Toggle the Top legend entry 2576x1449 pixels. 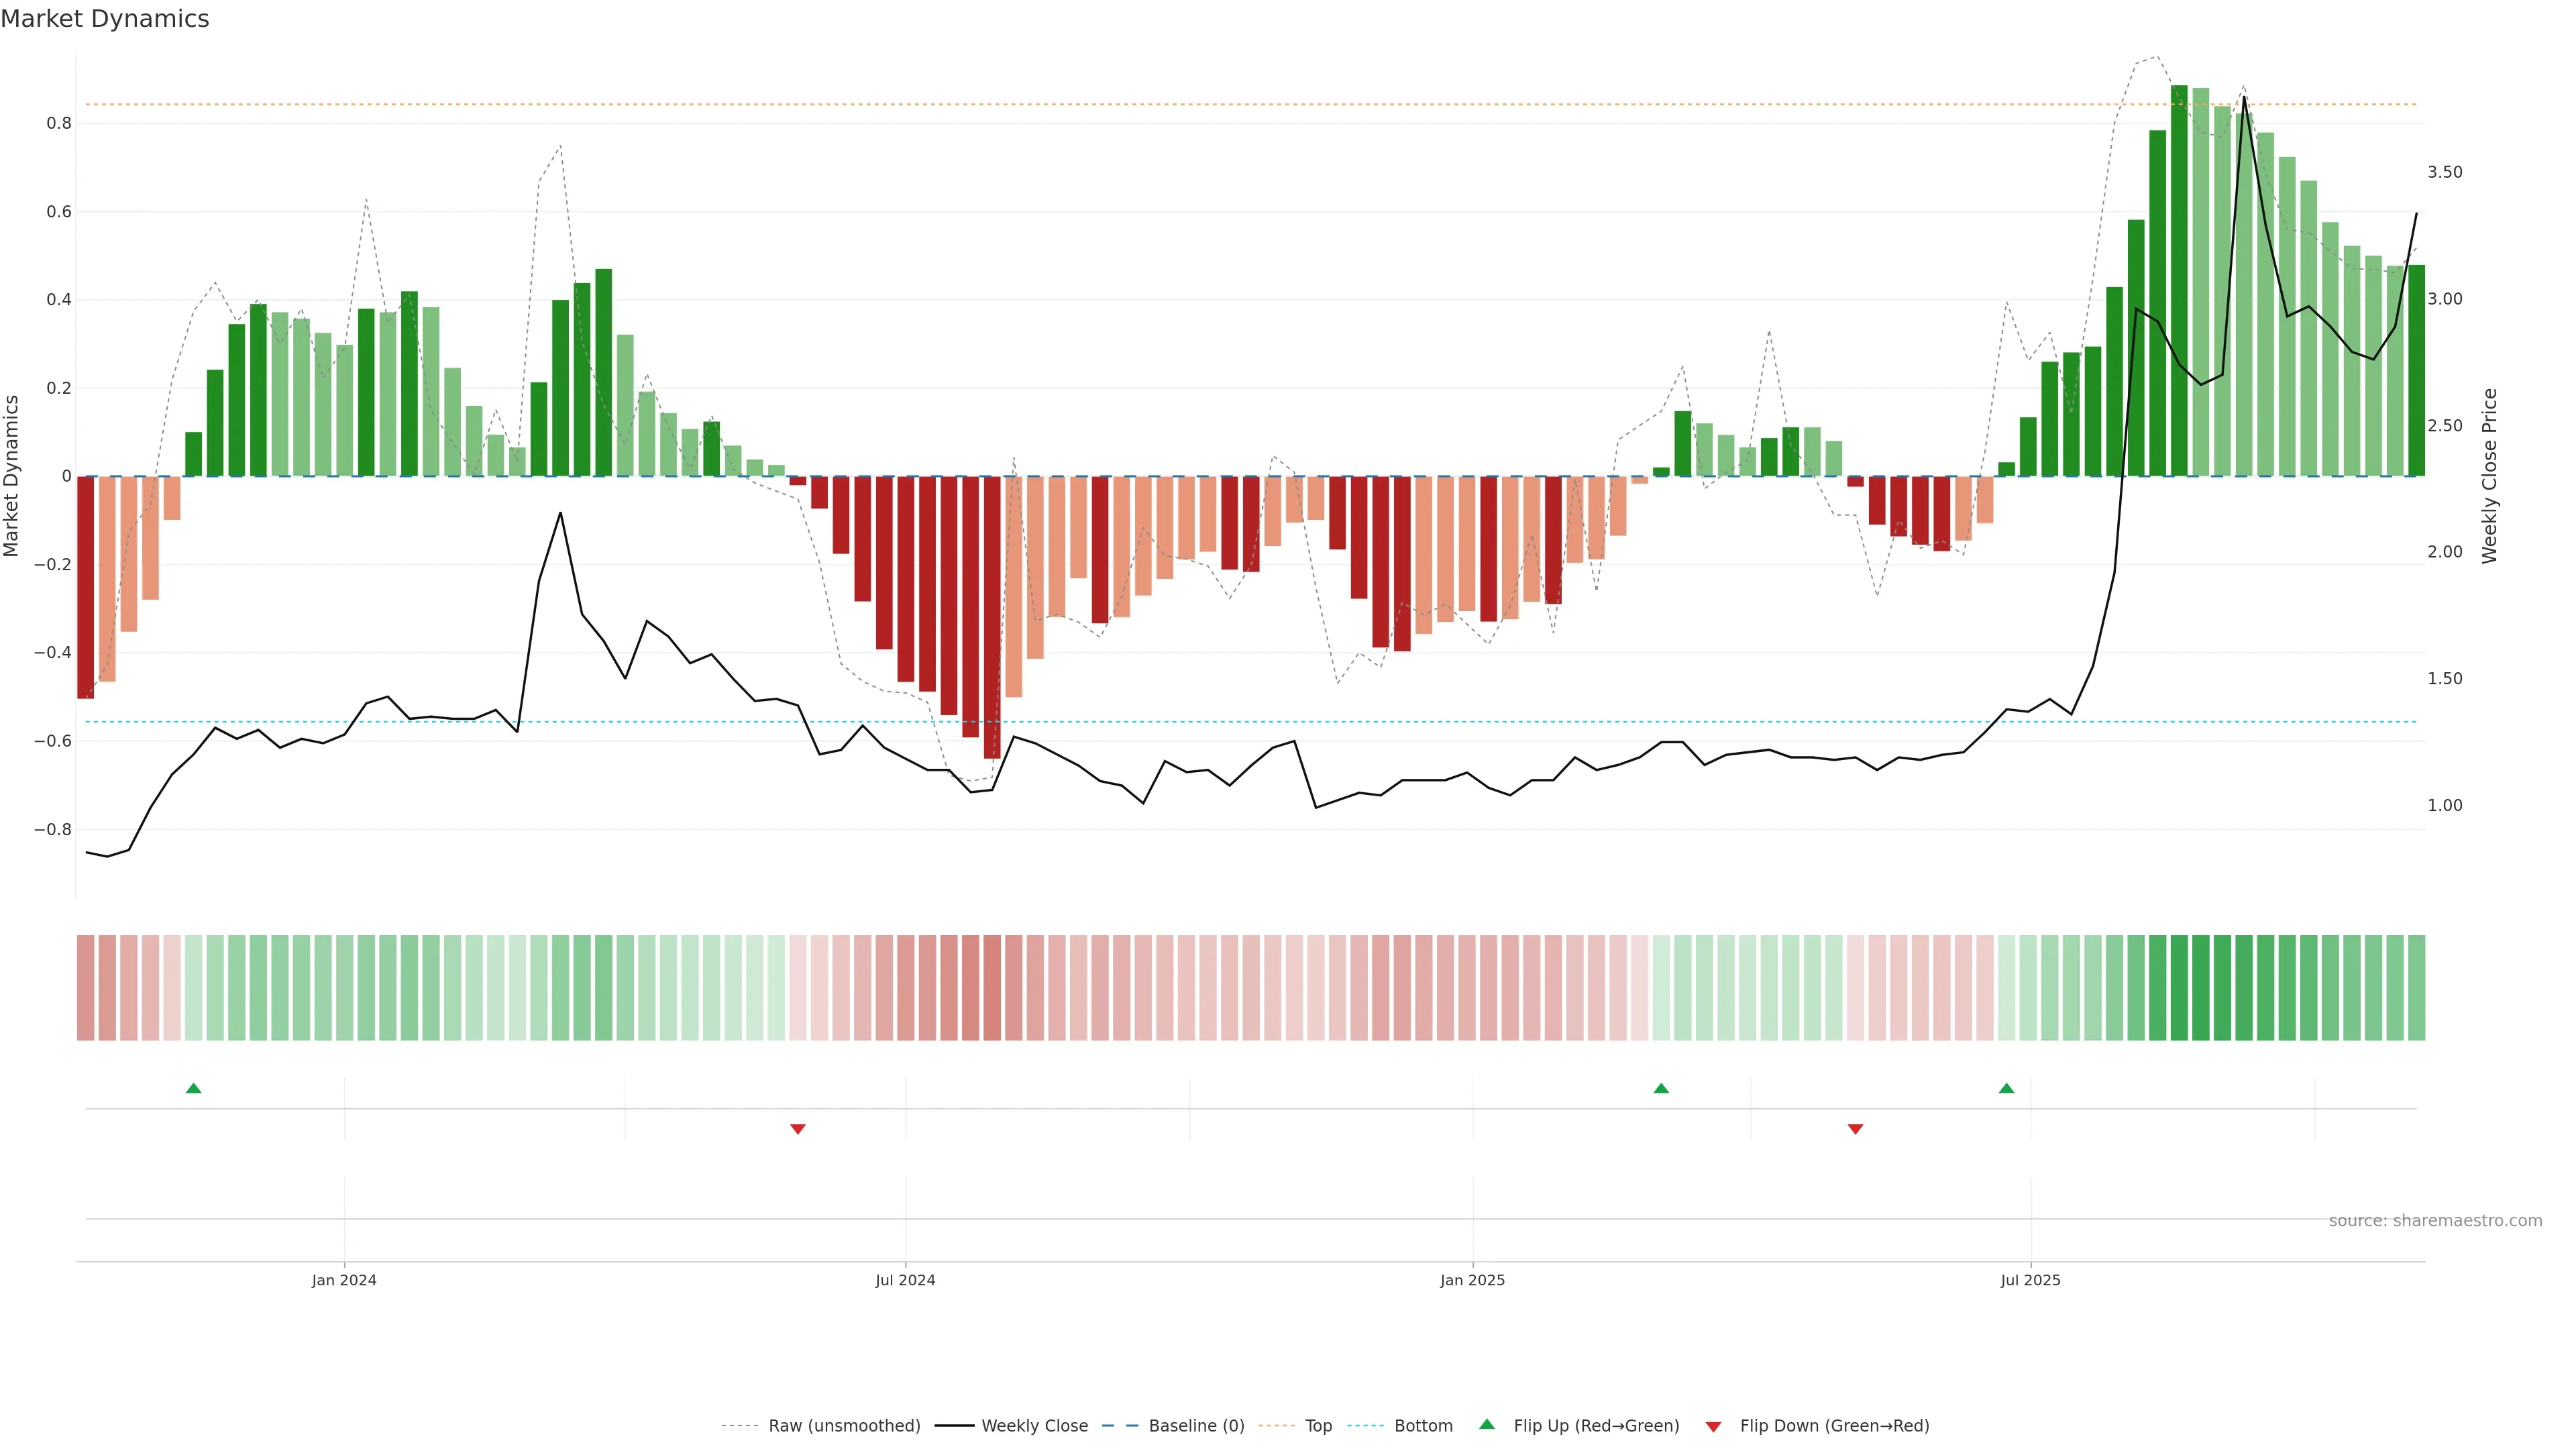1318,1426
